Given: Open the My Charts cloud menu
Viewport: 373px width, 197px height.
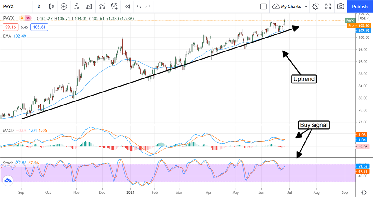Looking at the screenshot, I should click(x=287, y=6).
